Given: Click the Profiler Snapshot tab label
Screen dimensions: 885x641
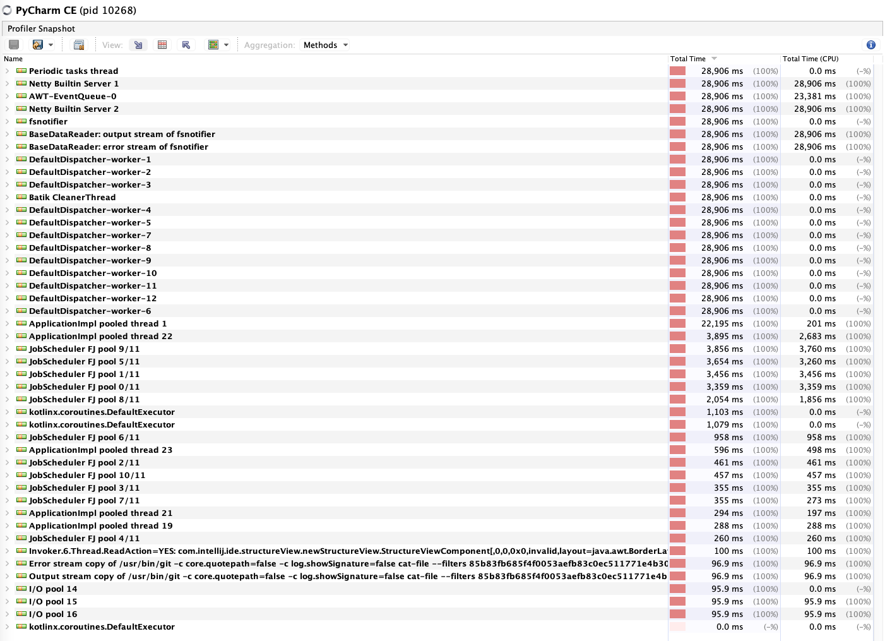Looking at the screenshot, I should (41, 28).
